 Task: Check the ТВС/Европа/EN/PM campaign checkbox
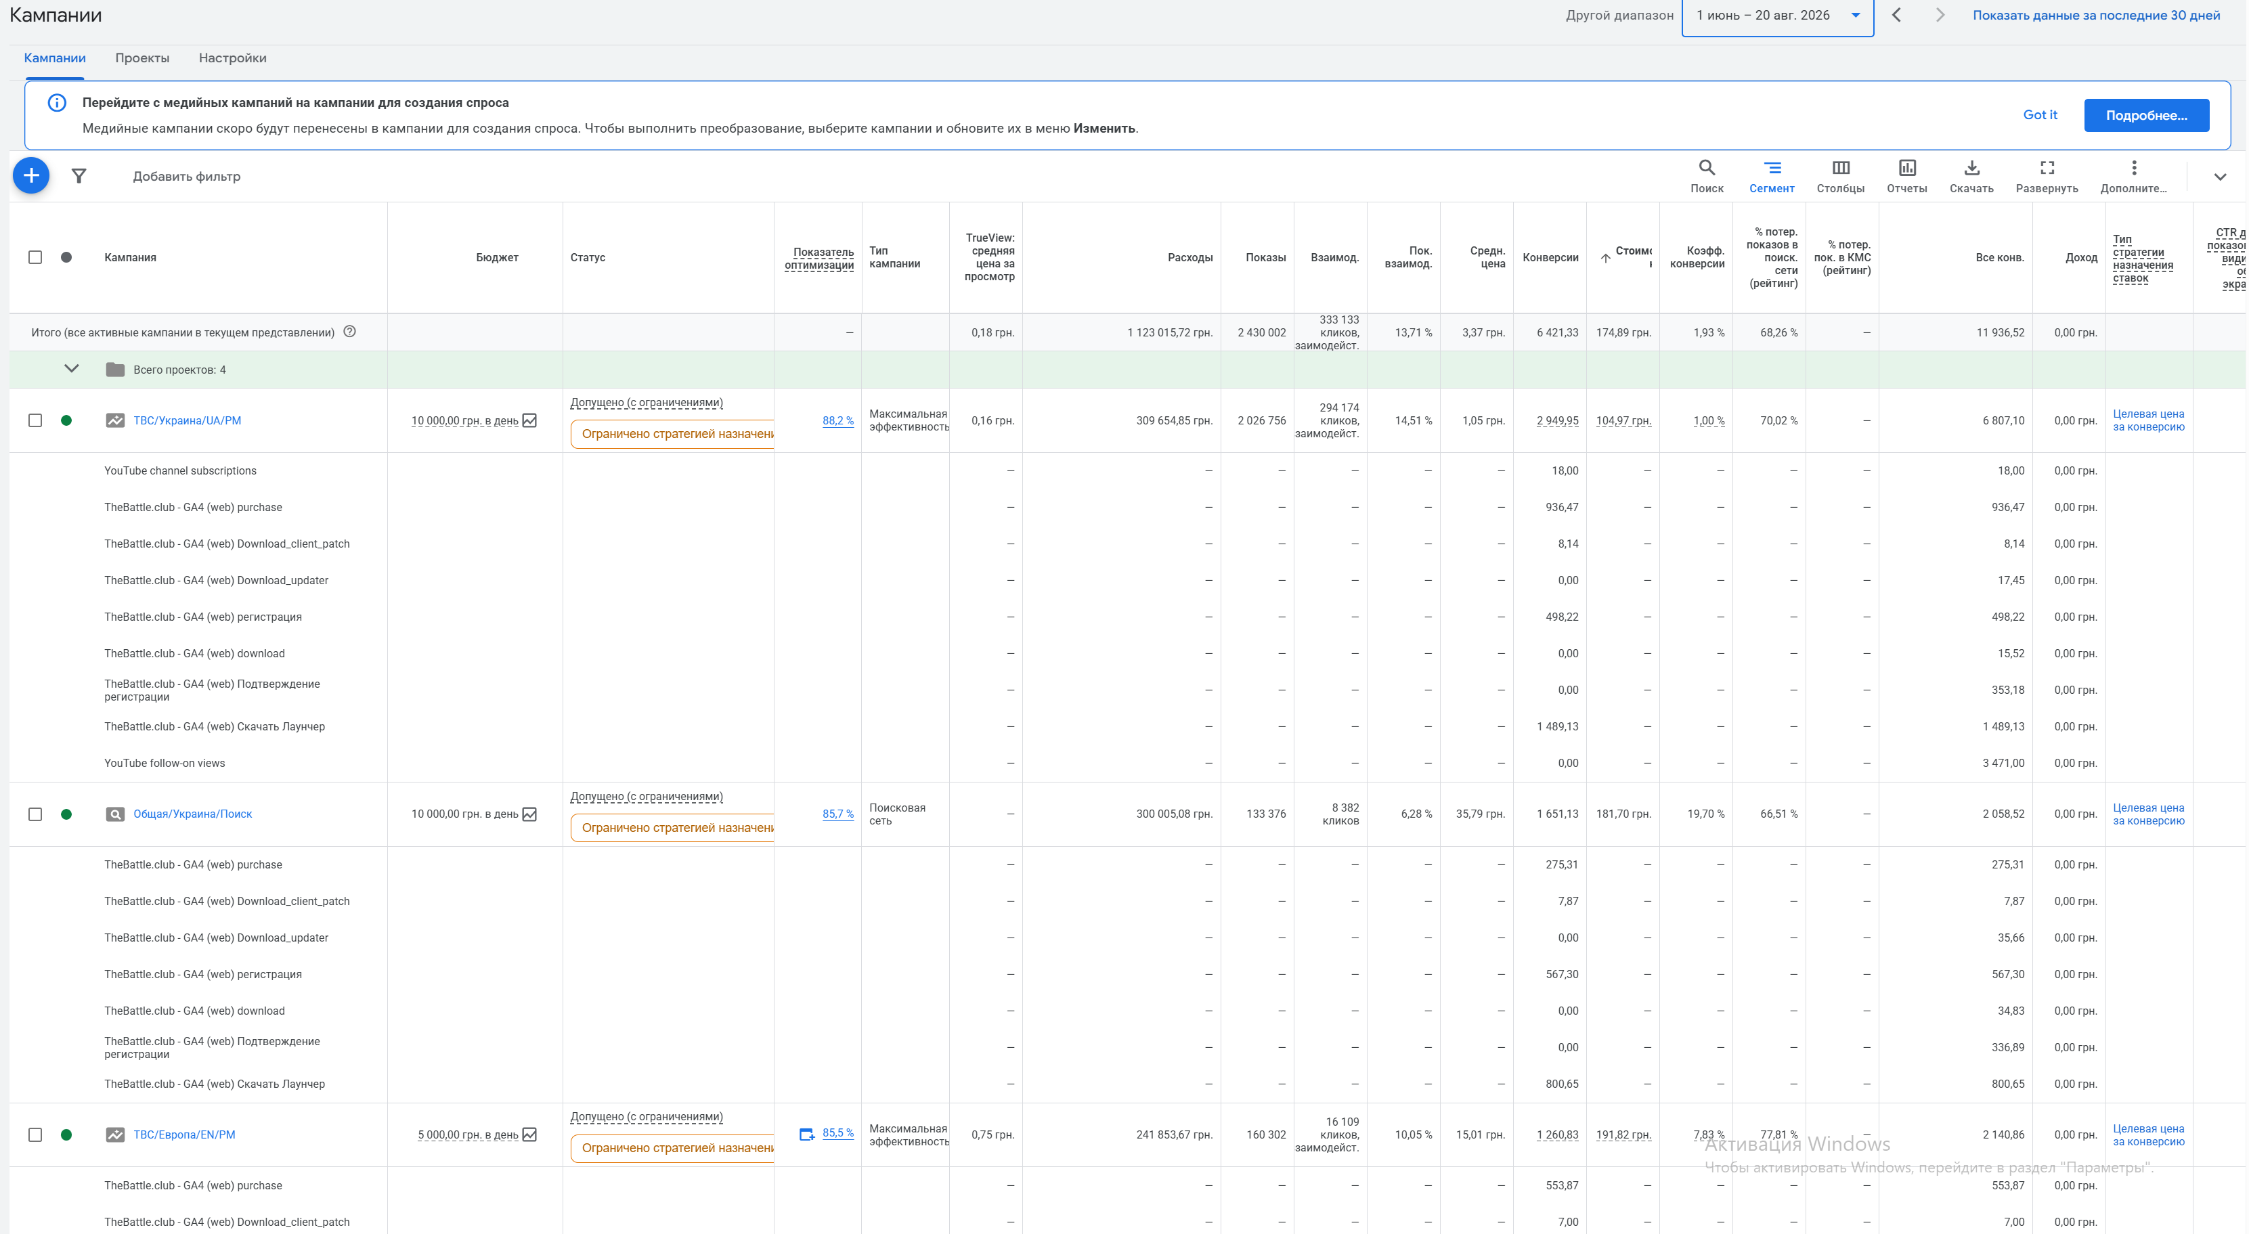click(x=35, y=1134)
